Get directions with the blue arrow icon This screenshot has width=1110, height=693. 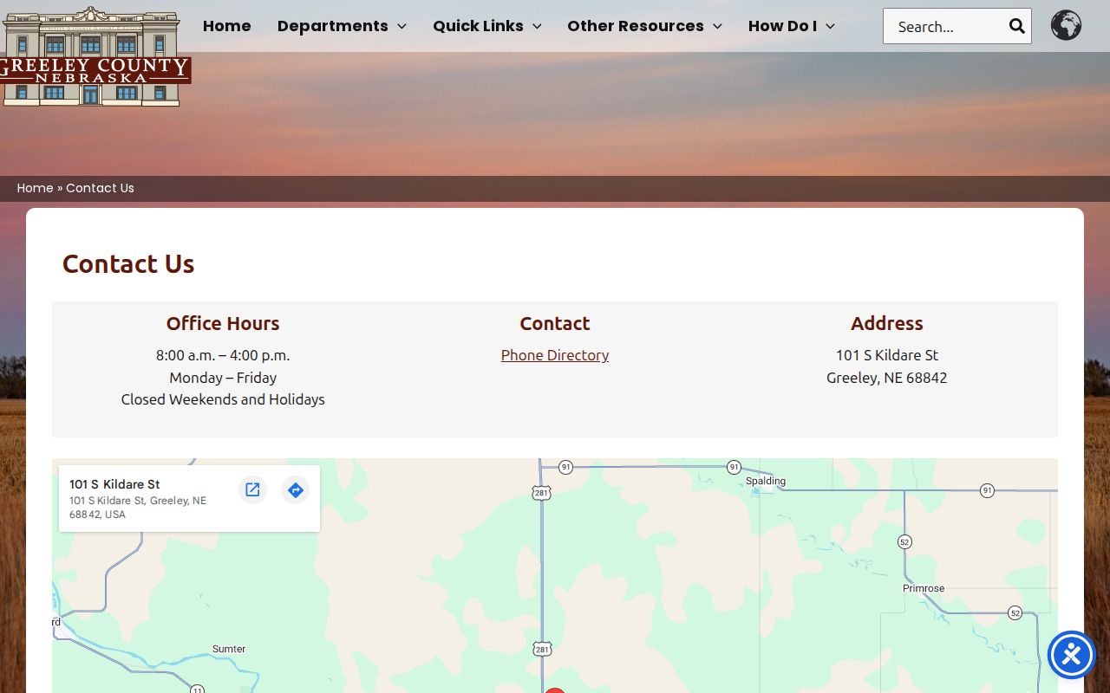click(x=295, y=489)
